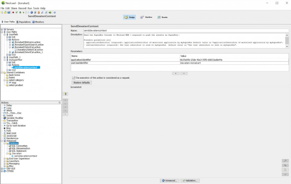
Task: Select the Rendezvous action
Action: (x=12, y=138)
